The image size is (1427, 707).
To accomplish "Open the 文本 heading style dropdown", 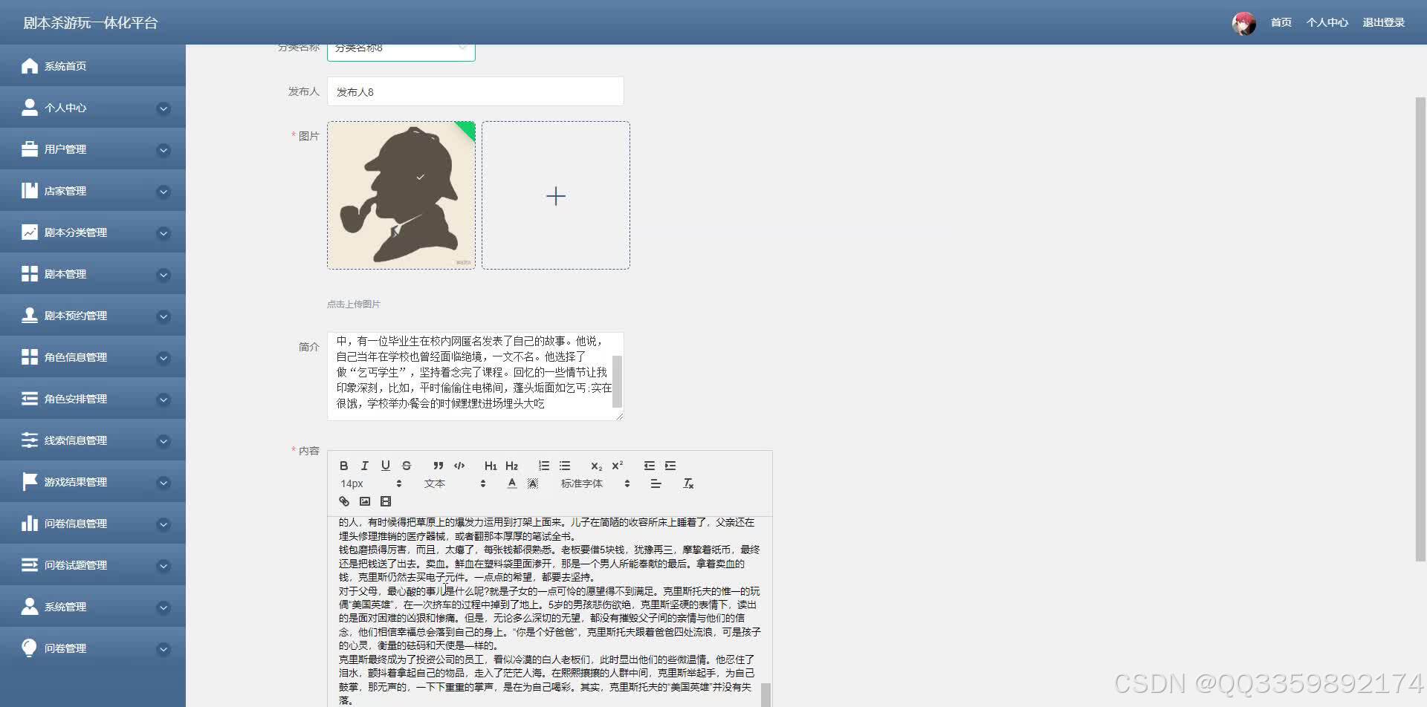I will pyautogui.click(x=455, y=483).
